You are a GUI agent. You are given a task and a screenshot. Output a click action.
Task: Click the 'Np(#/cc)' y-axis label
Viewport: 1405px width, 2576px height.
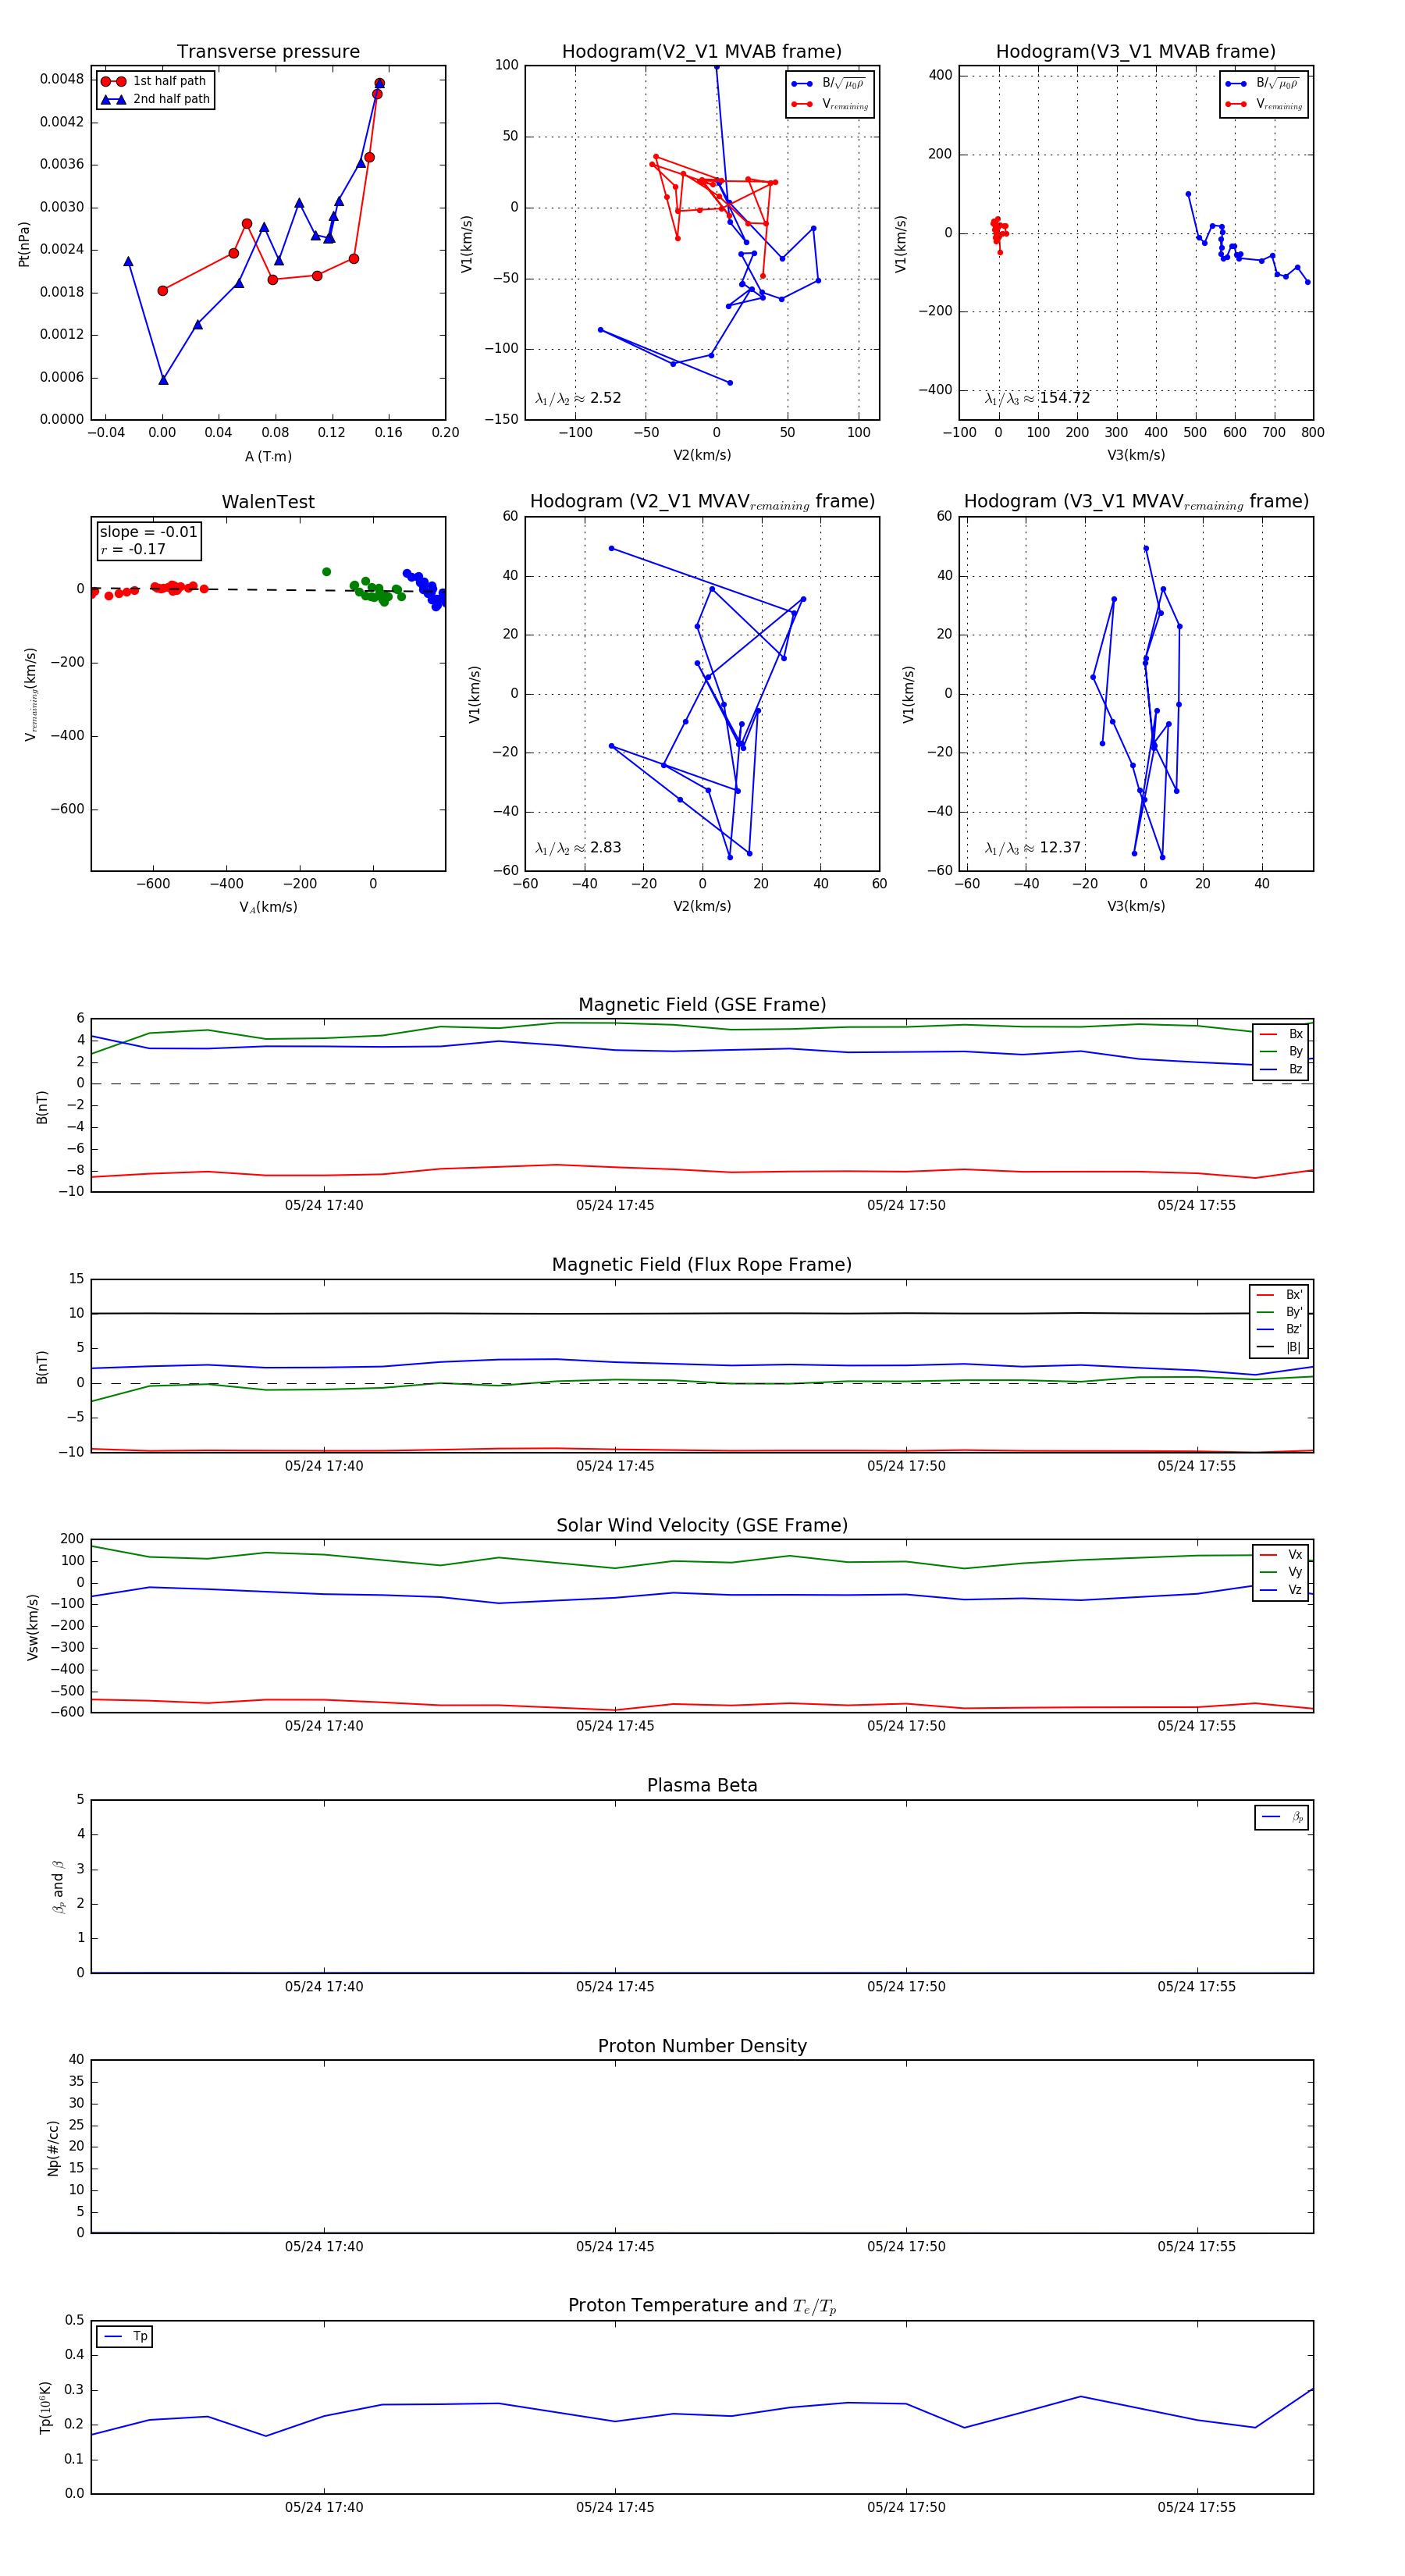53,2148
